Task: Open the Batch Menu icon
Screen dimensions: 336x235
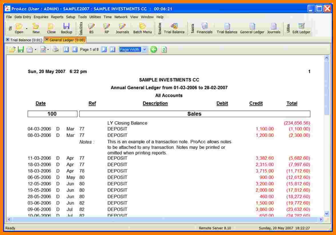Action: click(x=142, y=28)
